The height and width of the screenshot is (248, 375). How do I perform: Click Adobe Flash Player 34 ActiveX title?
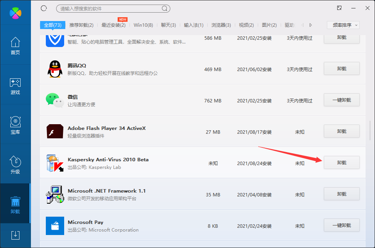[x=107, y=128]
